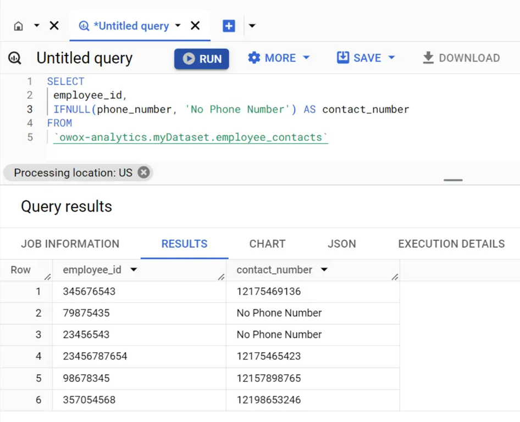Select cell 345676543 in employee_id

[139, 291]
